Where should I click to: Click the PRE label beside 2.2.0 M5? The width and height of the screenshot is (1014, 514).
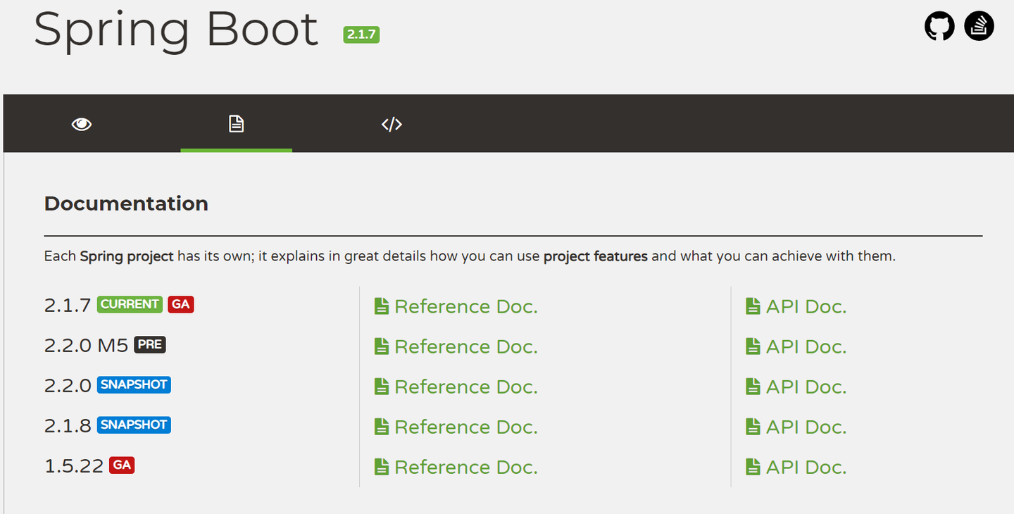click(150, 344)
